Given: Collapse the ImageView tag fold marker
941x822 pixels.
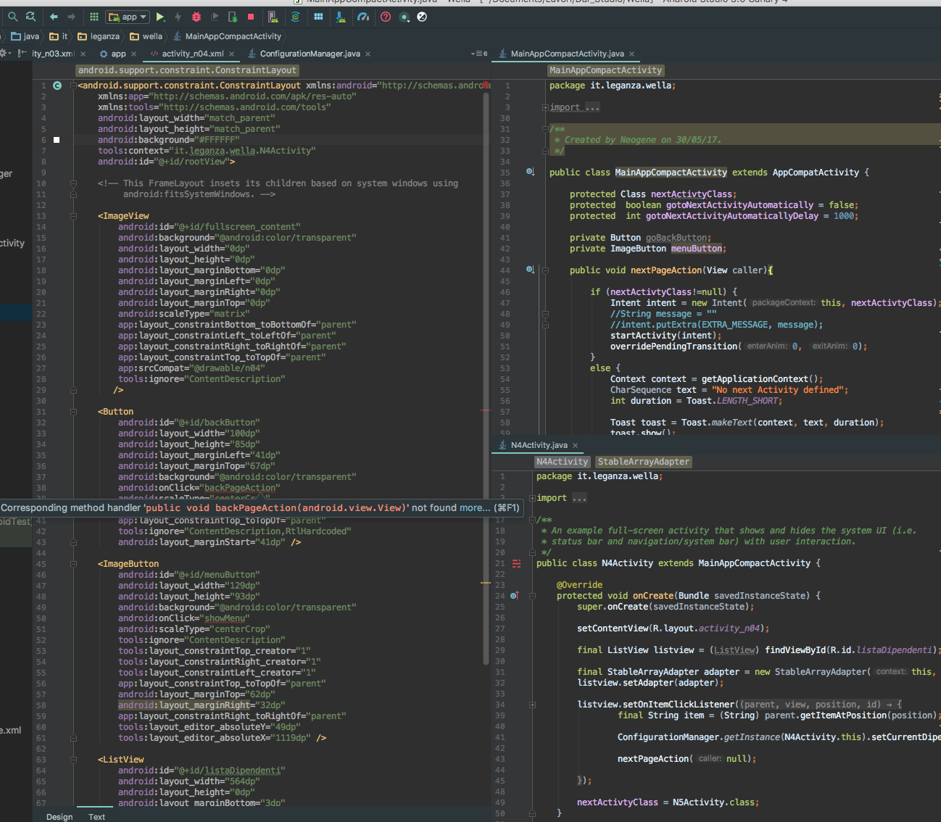Looking at the screenshot, I should click(73, 216).
